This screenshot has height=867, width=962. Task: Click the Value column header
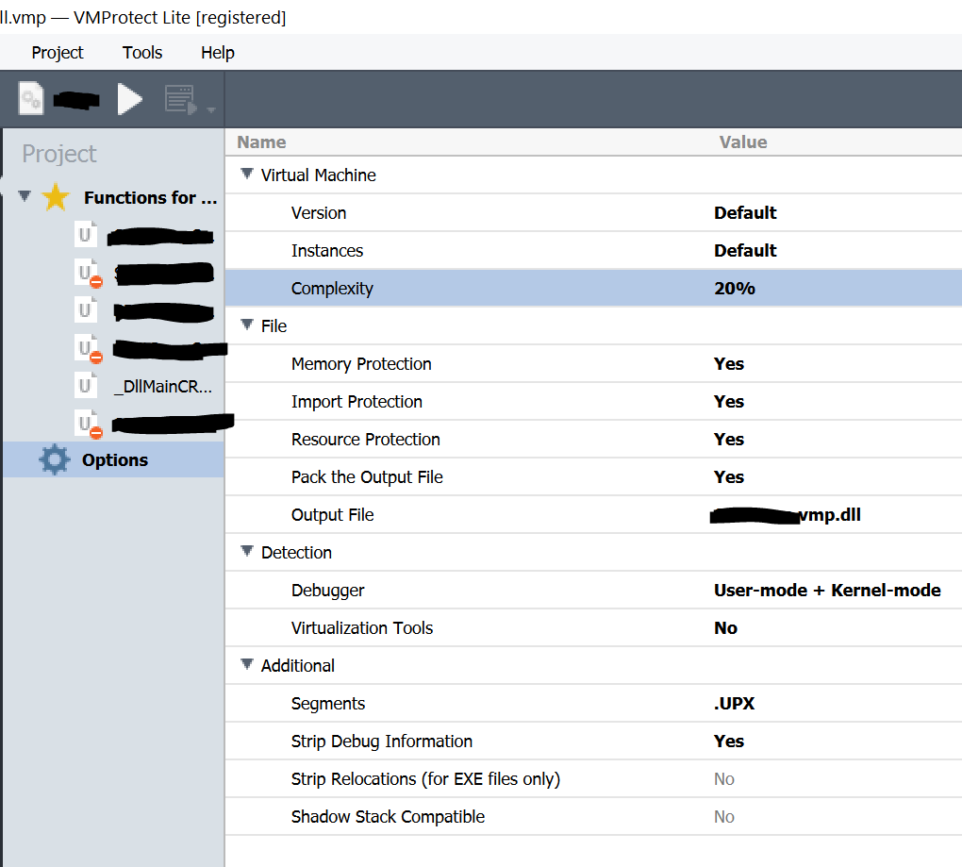pyautogui.click(x=743, y=142)
